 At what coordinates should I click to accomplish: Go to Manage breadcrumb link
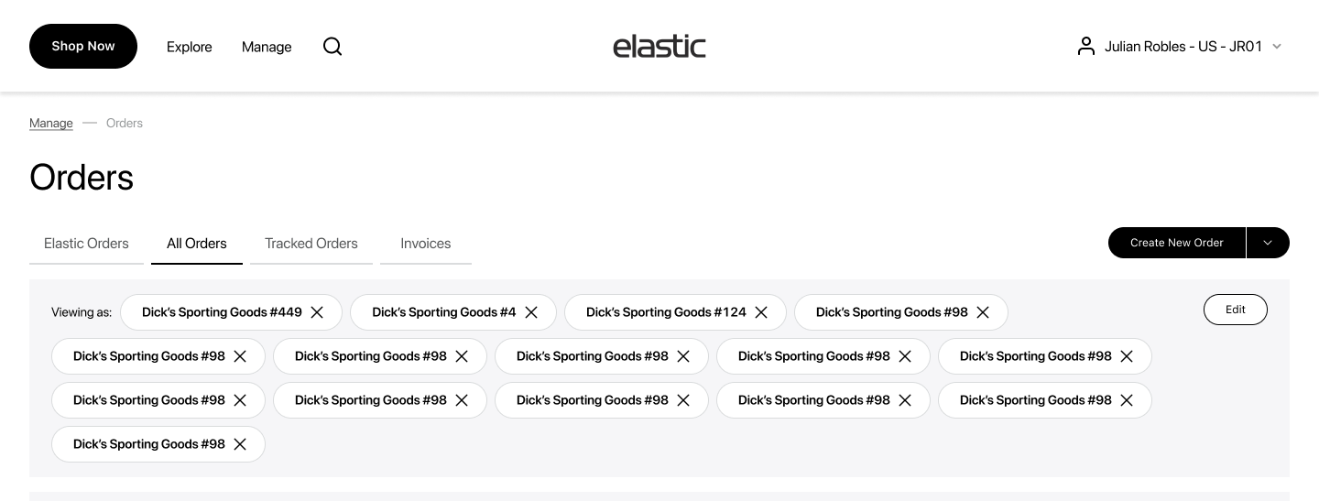tap(51, 123)
